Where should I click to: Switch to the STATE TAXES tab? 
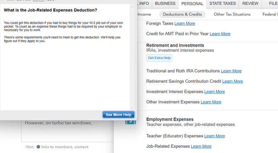click(x=222, y=4)
